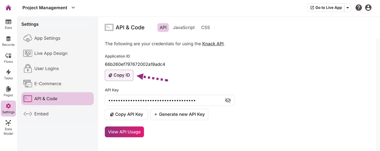
Task: Click inside the API Key field
Action: (x=165, y=100)
